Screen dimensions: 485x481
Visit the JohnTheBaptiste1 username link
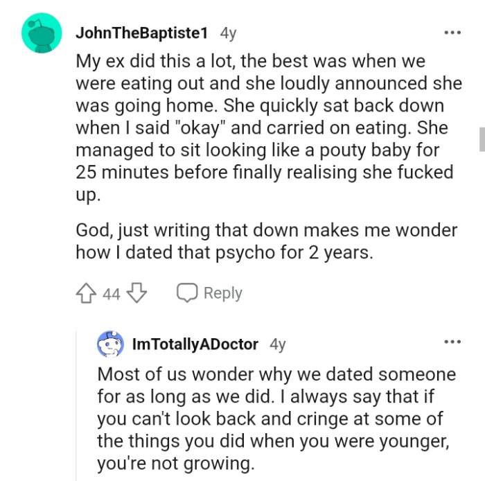tap(141, 33)
